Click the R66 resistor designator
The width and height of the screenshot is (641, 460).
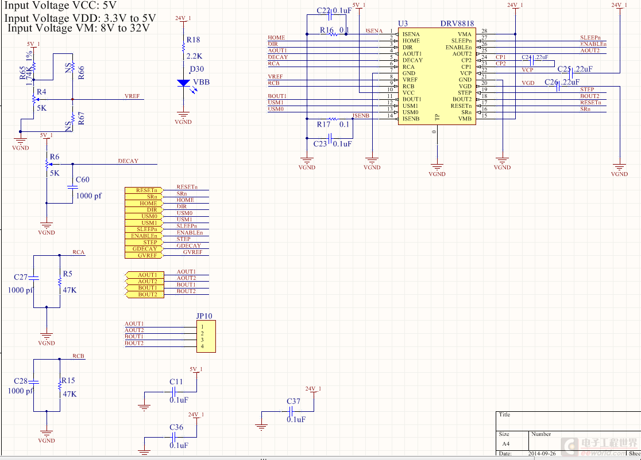click(x=81, y=72)
